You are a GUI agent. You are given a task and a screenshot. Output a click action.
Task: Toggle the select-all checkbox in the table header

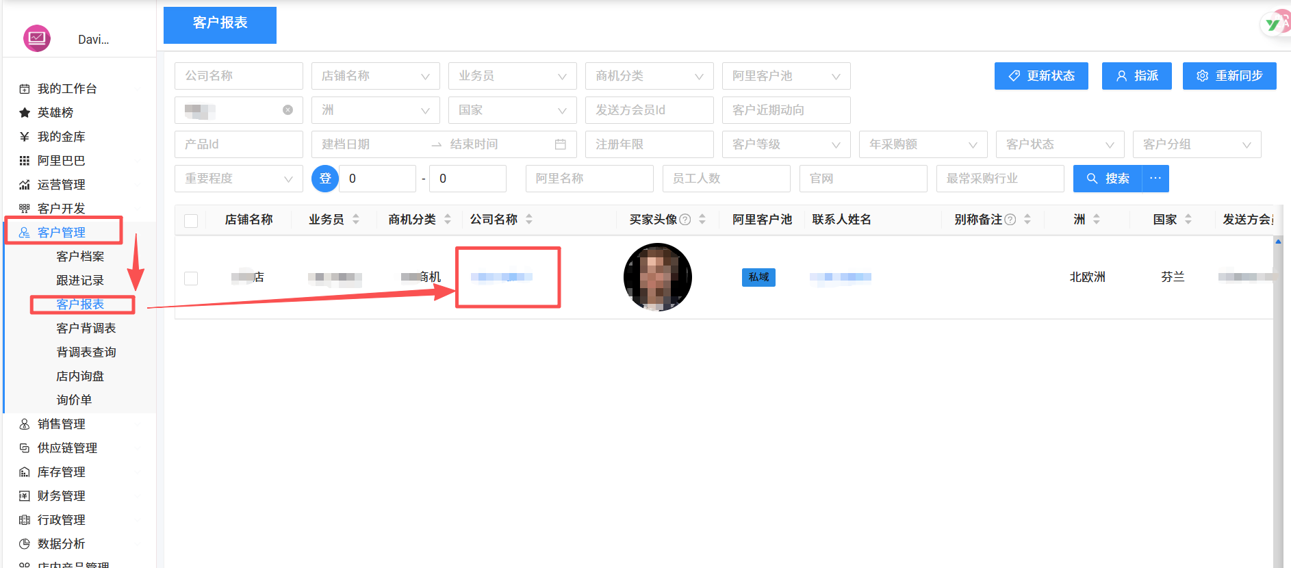click(x=191, y=220)
